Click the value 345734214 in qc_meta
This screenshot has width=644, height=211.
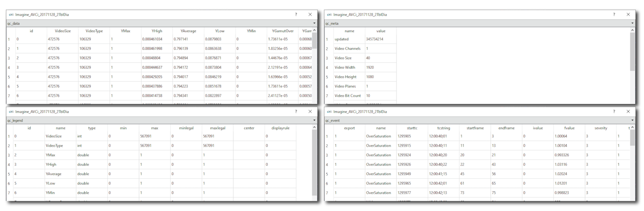click(381, 39)
